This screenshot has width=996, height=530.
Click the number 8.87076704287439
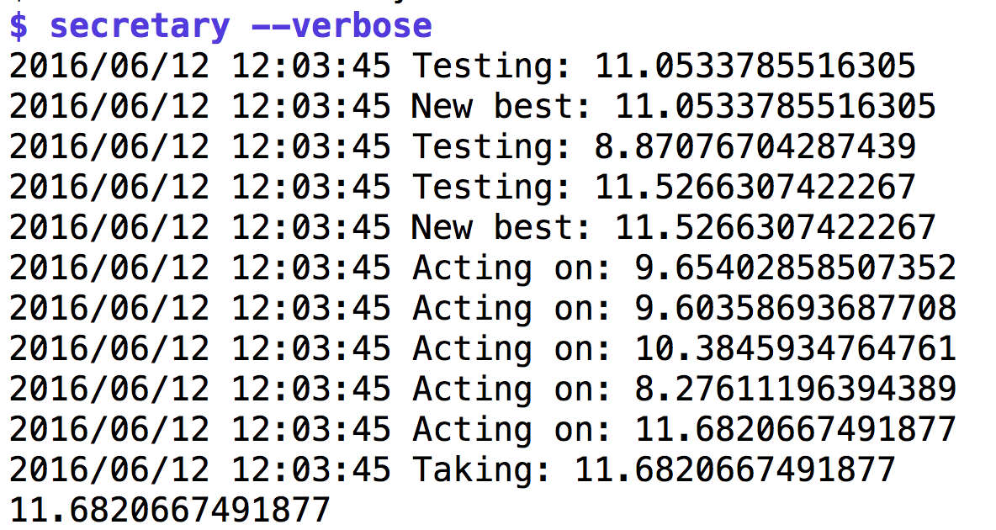pyautogui.click(x=755, y=146)
